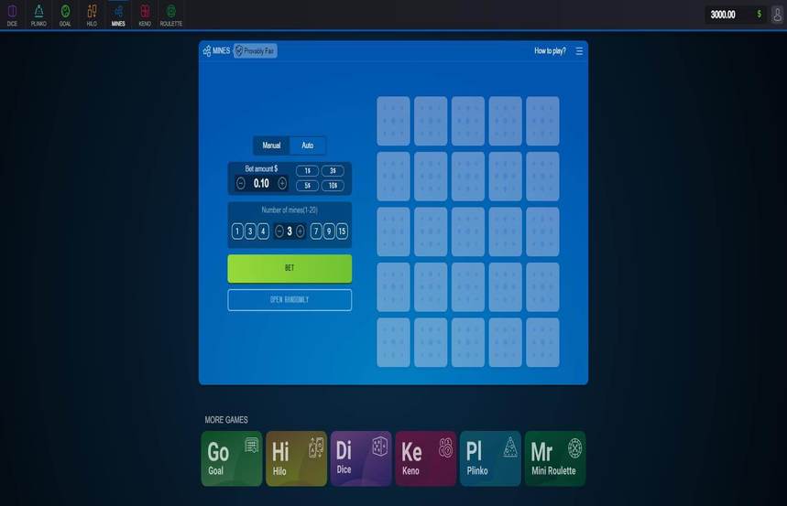Click the 0.10 bet amount field
Screen dimensions: 787x506
point(261,184)
